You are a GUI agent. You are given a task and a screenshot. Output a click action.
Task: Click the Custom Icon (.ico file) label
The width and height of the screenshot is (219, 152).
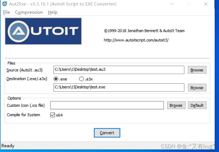click(x=26, y=105)
